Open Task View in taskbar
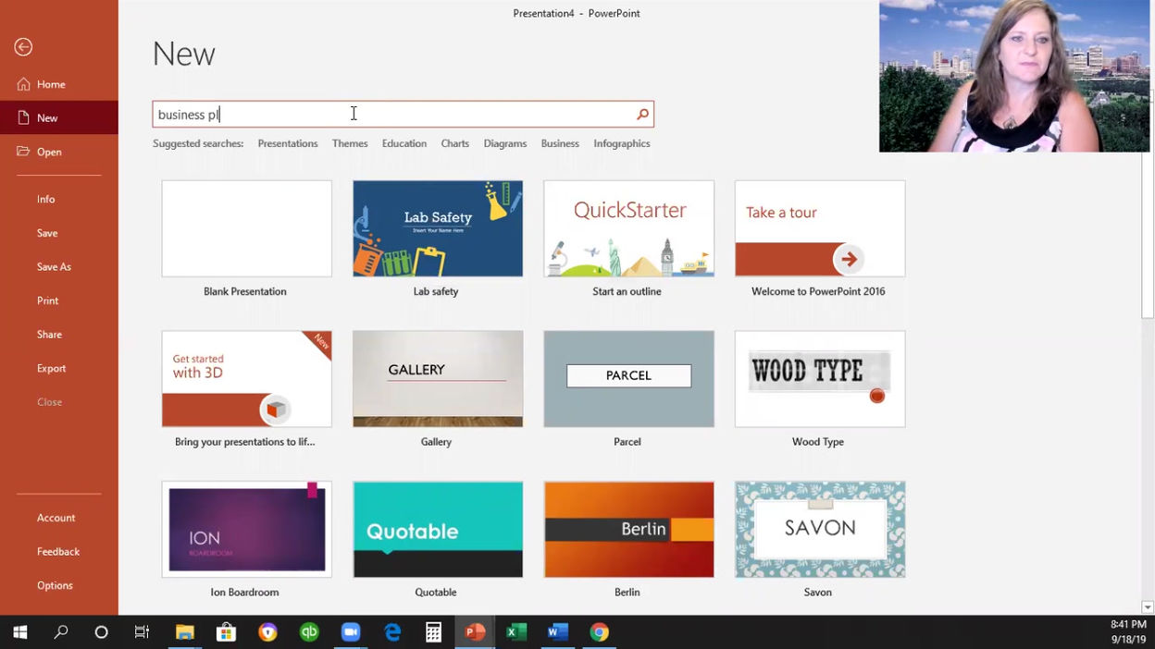 coord(142,632)
